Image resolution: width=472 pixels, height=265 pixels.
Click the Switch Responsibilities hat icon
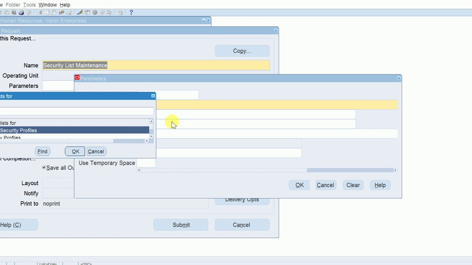(x=14, y=13)
